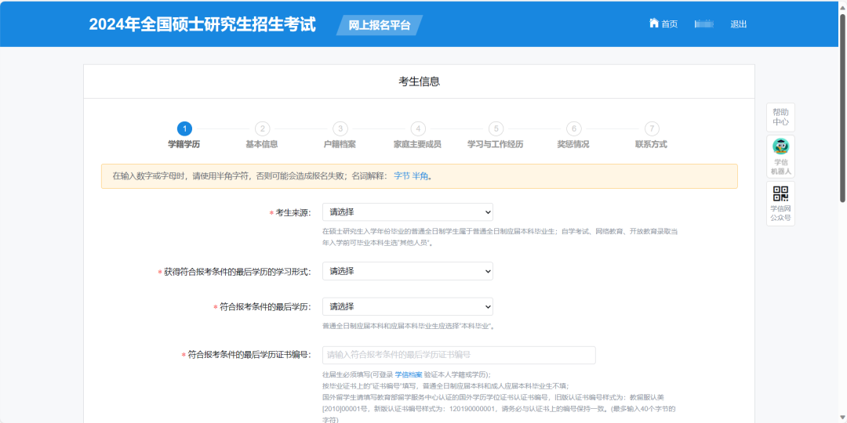The height and width of the screenshot is (423, 847).
Task: Click step 1 circle 学籍学历
Action: [x=184, y=129]
